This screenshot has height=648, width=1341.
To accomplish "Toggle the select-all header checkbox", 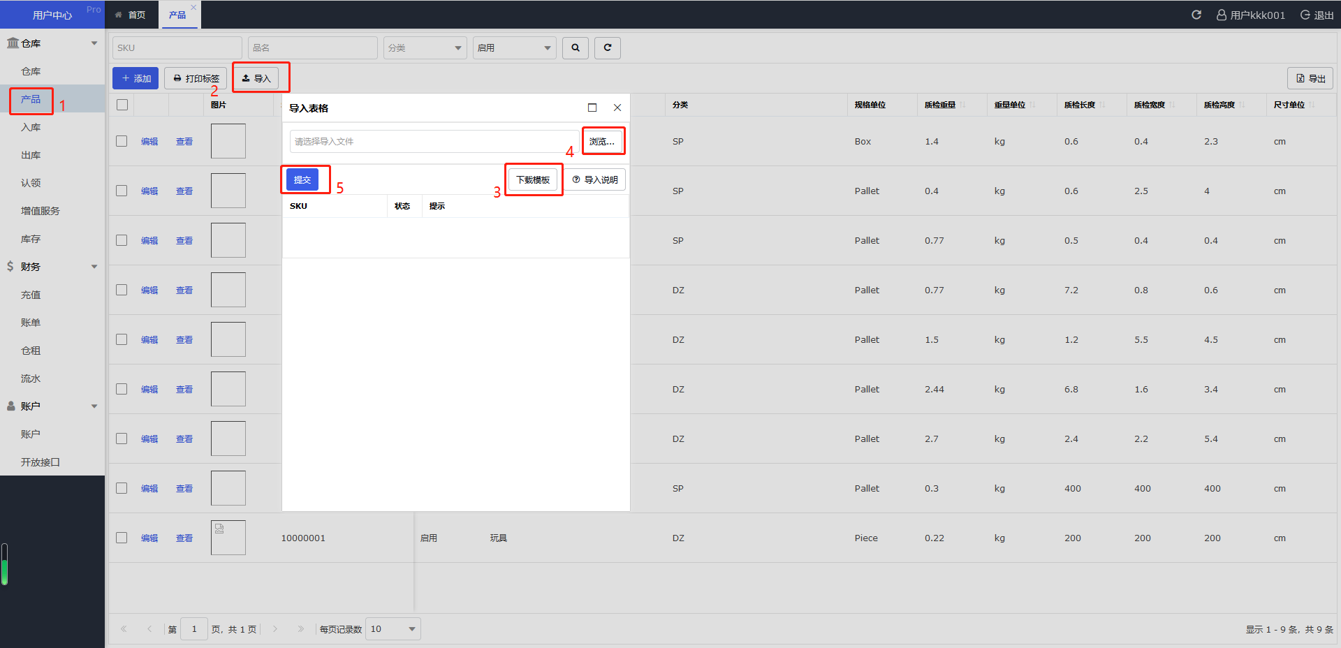I will point(122,105).
